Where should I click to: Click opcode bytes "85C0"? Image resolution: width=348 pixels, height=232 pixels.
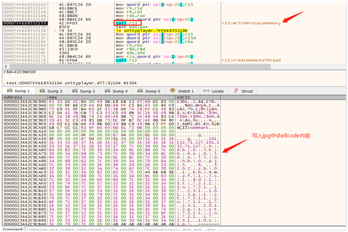64,27
